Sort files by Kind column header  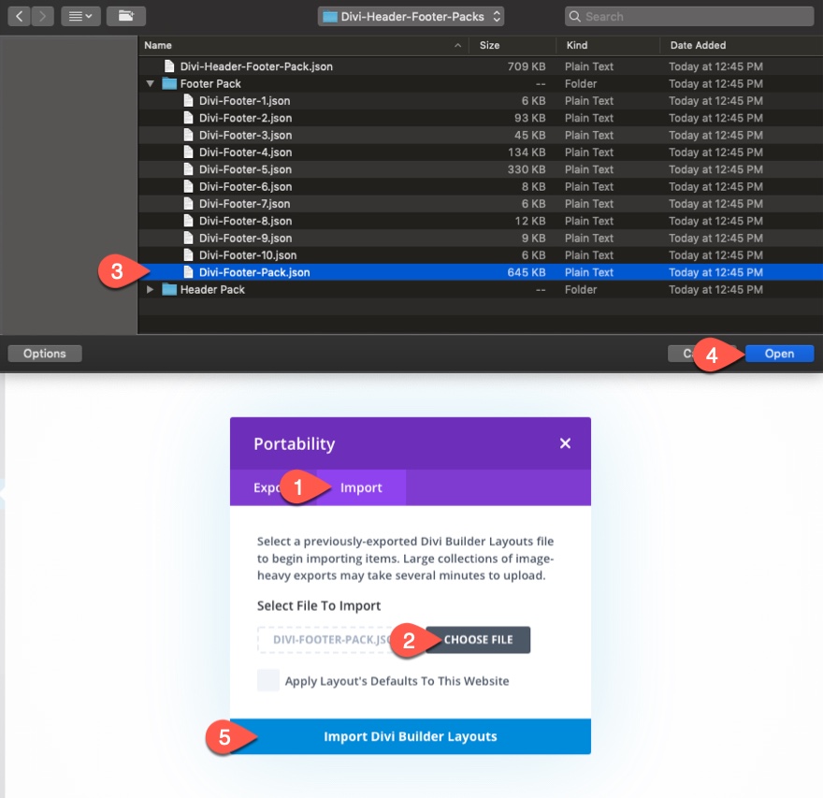(607, 45)
